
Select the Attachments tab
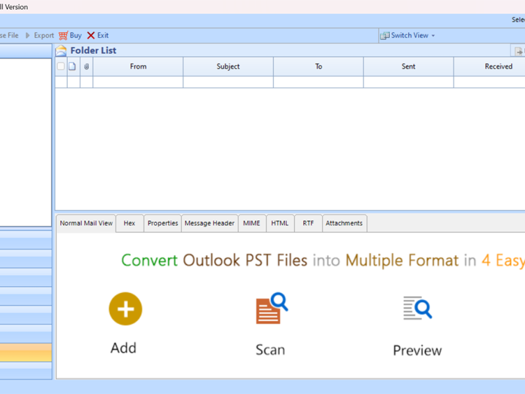tap(344, 223)
